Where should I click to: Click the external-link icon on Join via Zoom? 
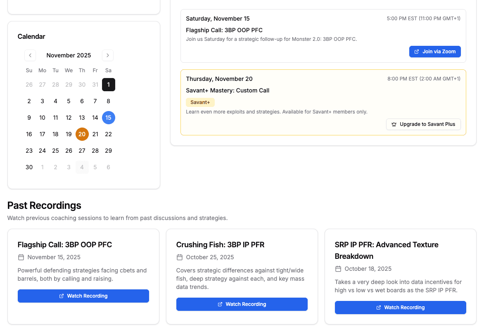coord(417,52)
